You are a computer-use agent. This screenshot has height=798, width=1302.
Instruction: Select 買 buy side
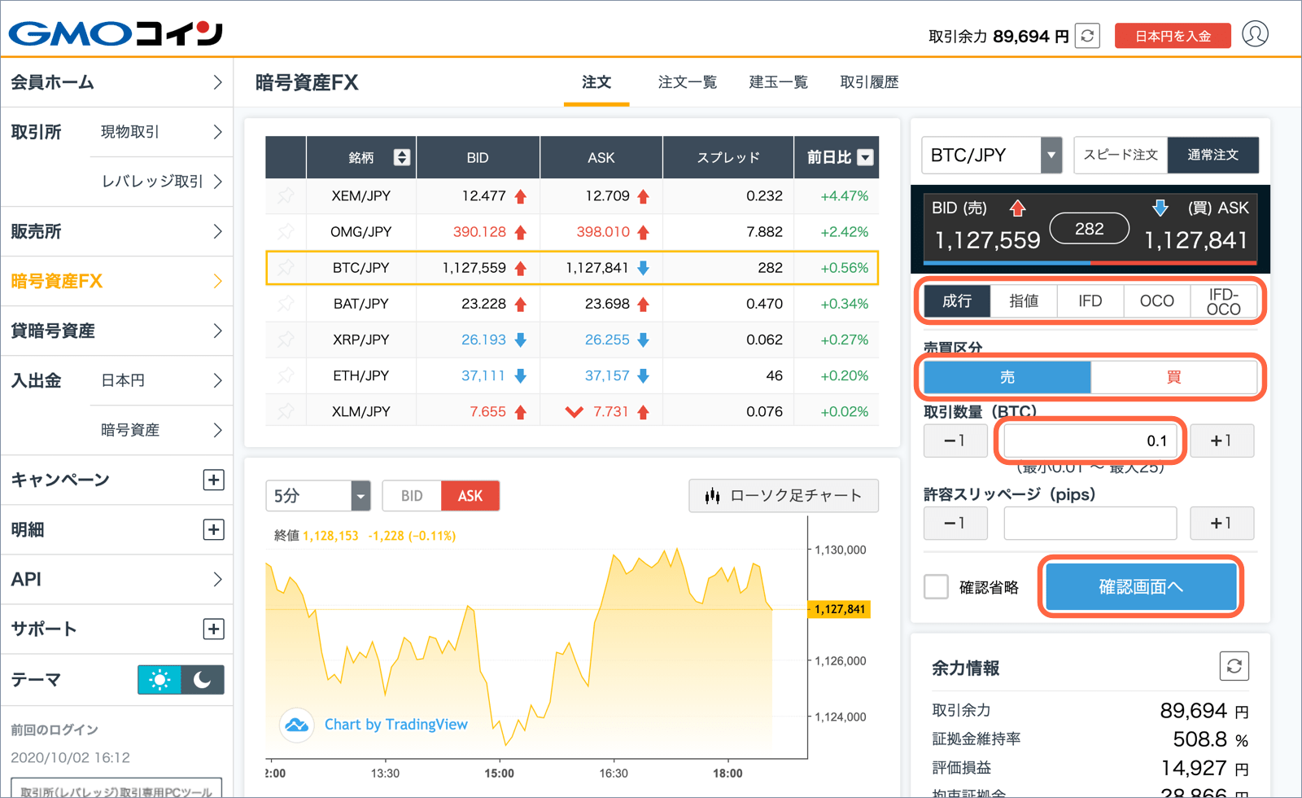tap(1173, 377)
